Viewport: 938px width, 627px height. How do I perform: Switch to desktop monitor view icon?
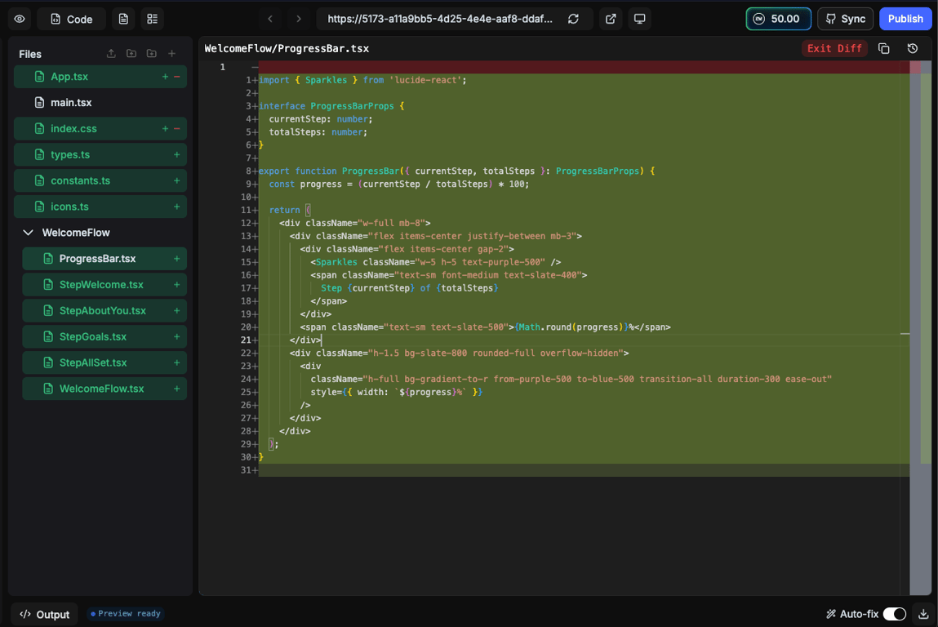click(x=639, y=19)
